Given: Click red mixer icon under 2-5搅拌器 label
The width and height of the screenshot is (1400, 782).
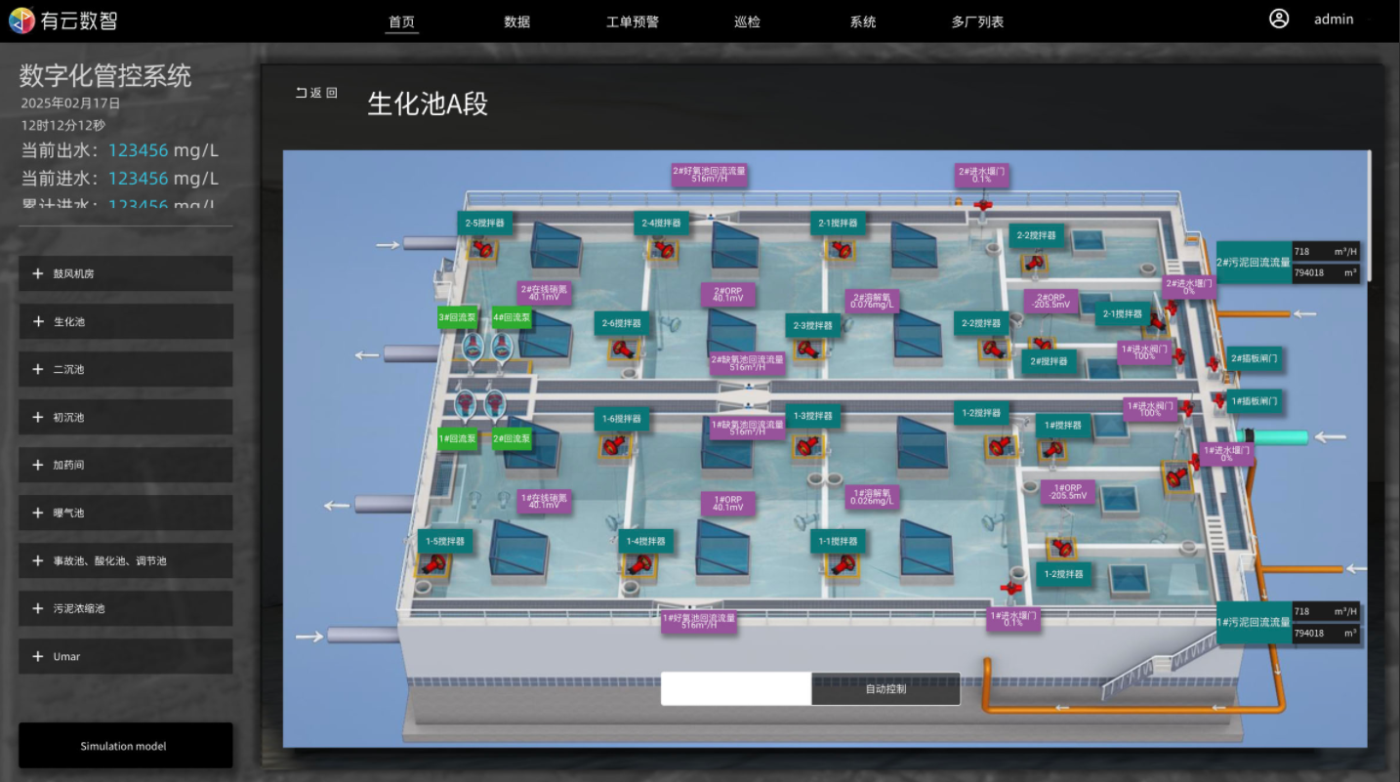Looking at the screenshot, I should [x=481, y=250].
